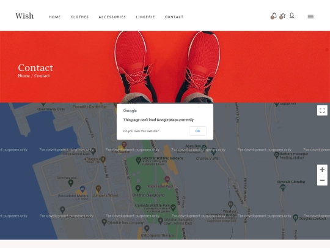Dismiss the Google Maps error with OK
The image size is (330, 248).
pos(197,131)
